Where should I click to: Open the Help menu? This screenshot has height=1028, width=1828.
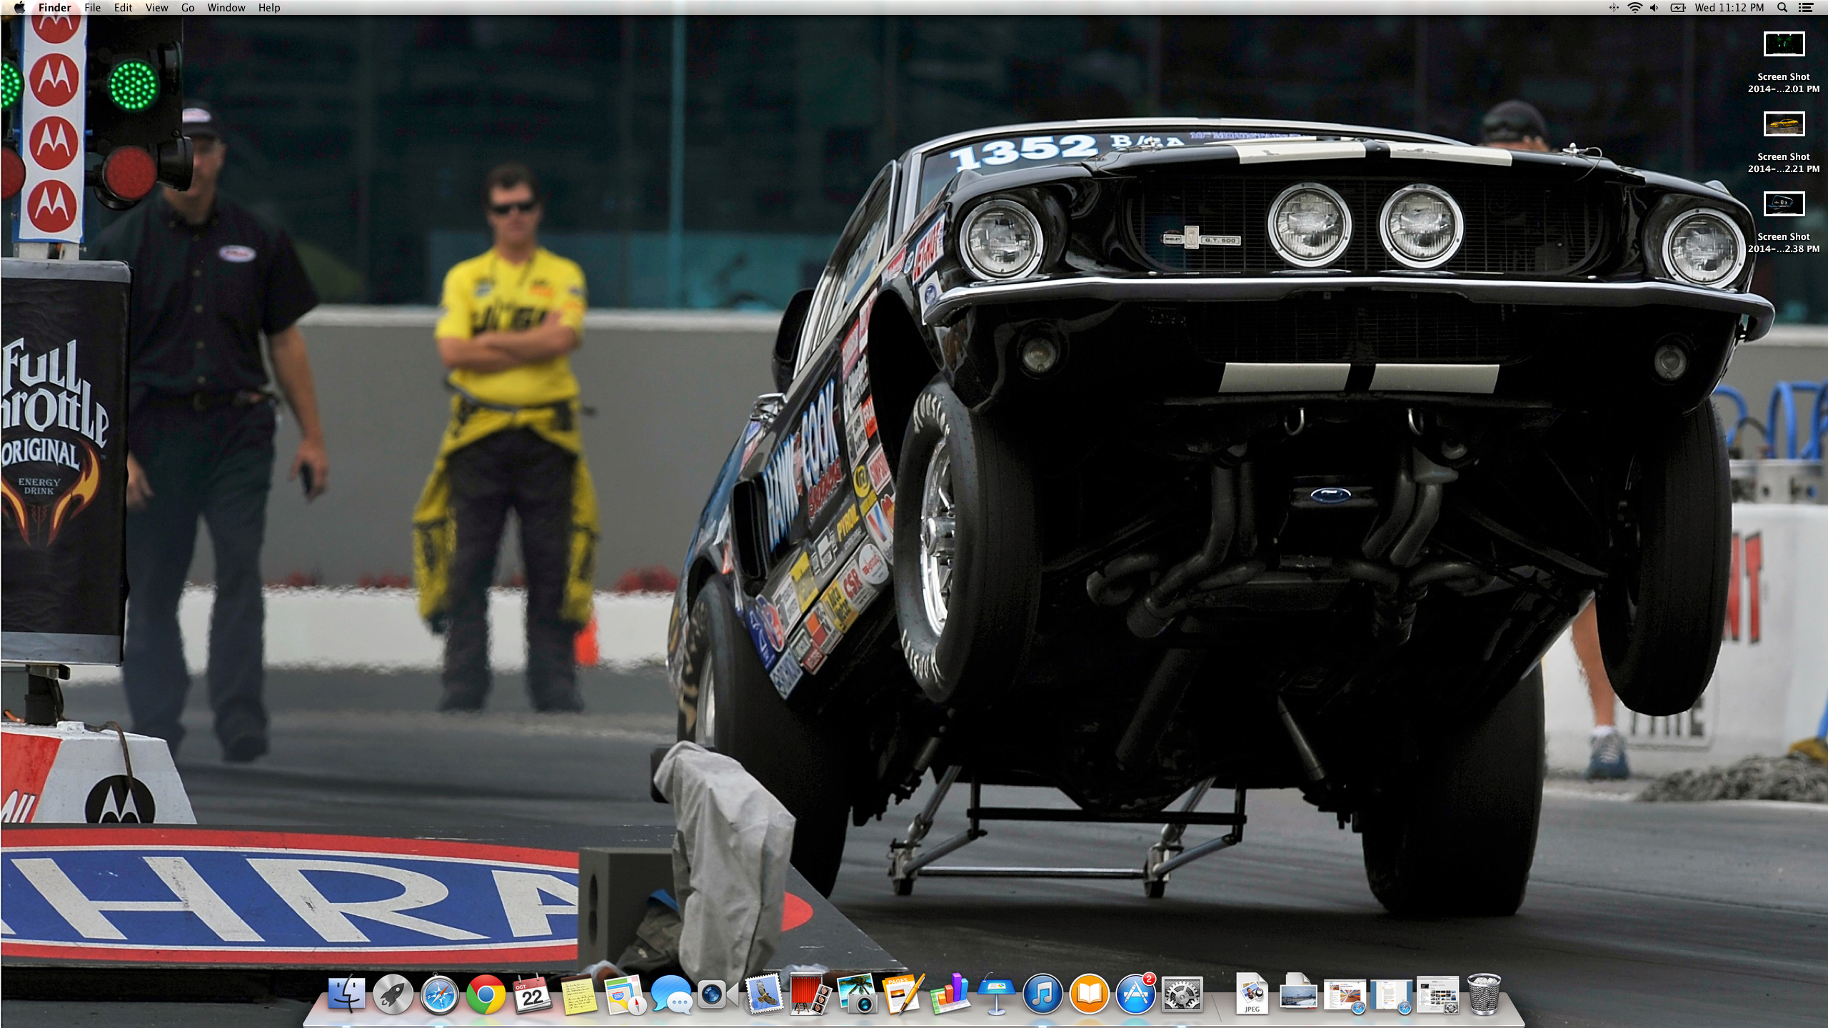coord(269,8)
